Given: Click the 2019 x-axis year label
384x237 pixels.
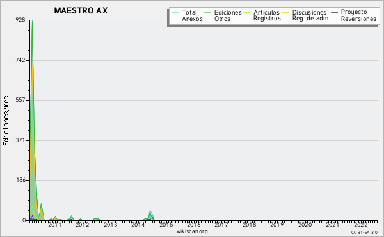Looking at the screenshot, I should (277, 225).
